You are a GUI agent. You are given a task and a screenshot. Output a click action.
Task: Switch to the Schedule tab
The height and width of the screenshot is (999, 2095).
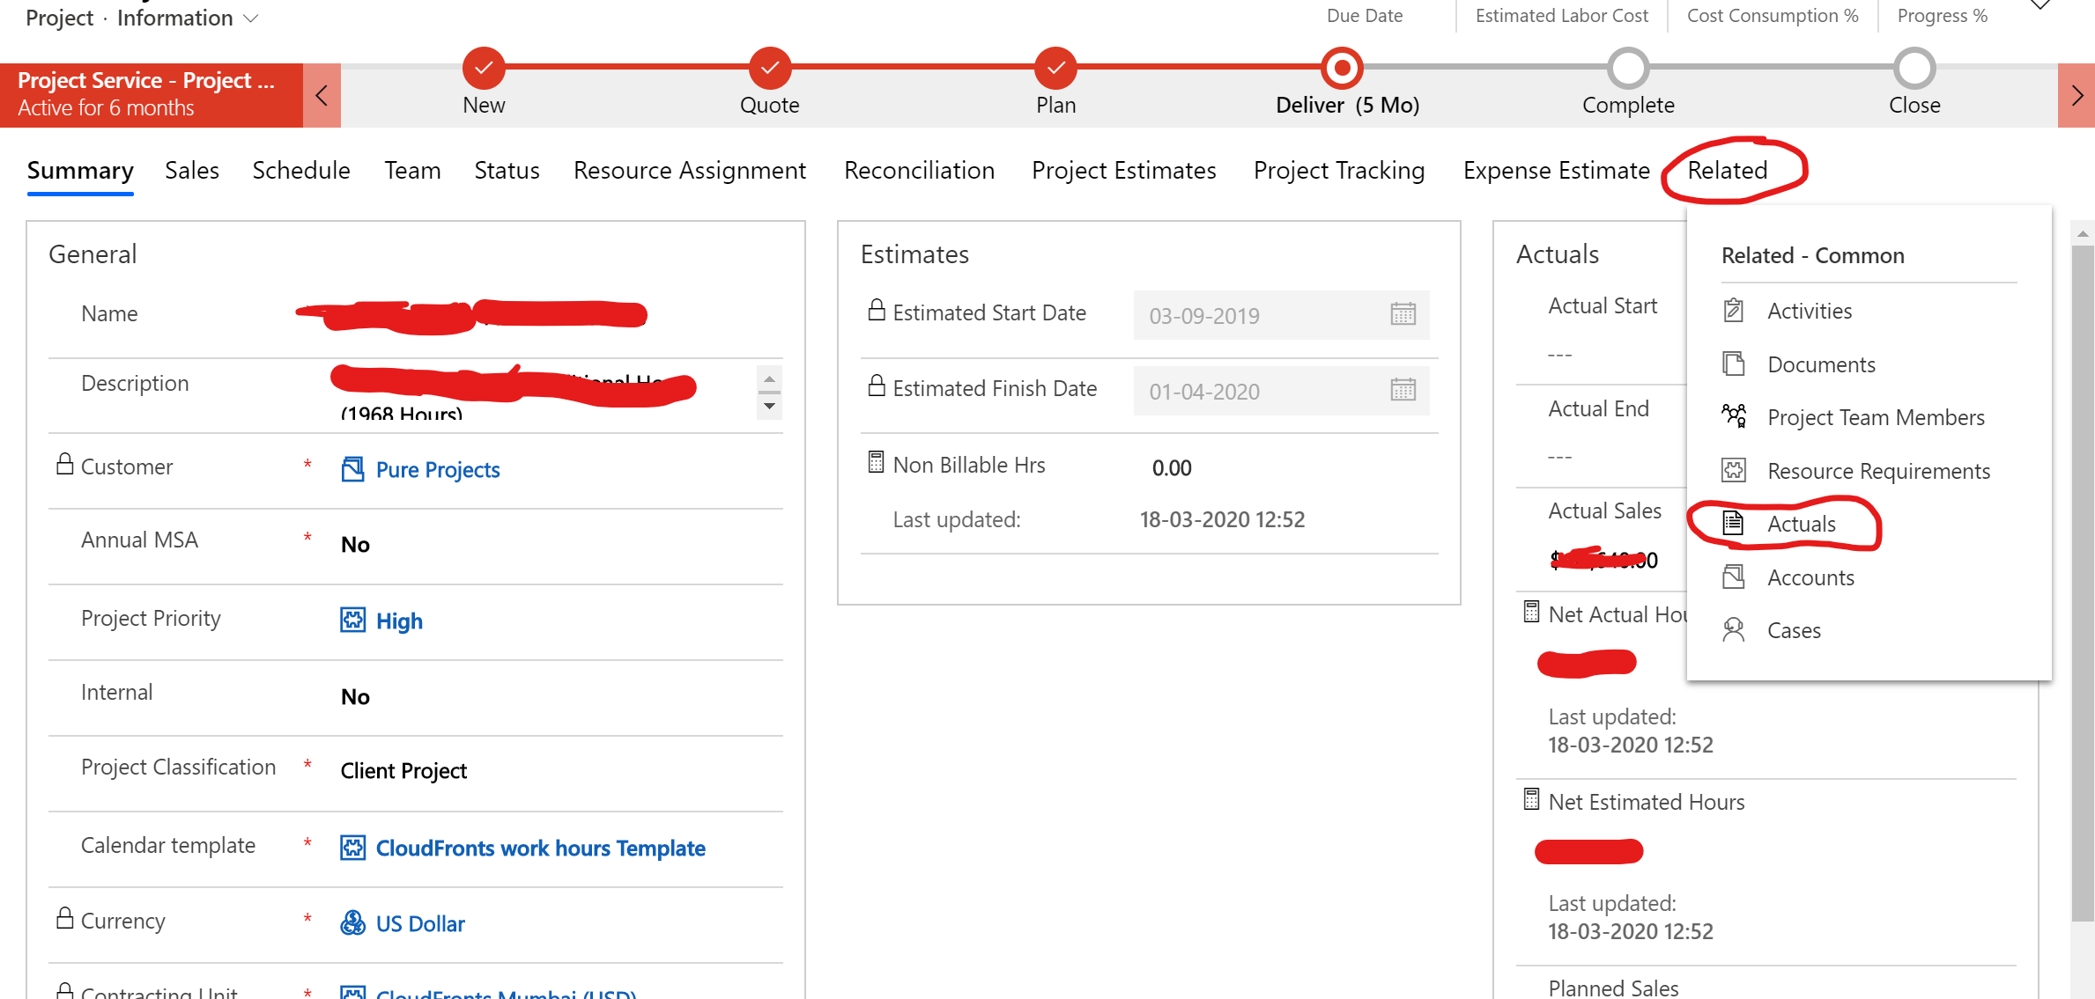301,170
